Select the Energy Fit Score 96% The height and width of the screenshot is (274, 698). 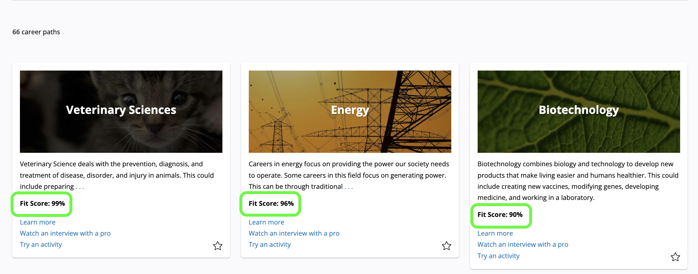[x=271, y=204]
